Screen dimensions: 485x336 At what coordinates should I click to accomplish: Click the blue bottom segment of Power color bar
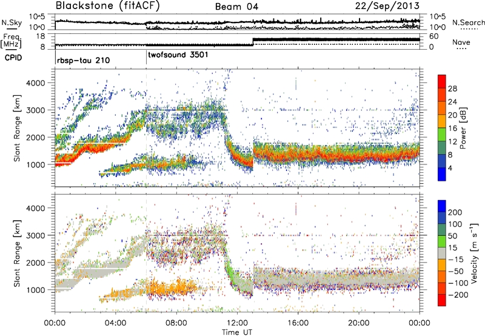pyautogui.click(x=442, y=174)
